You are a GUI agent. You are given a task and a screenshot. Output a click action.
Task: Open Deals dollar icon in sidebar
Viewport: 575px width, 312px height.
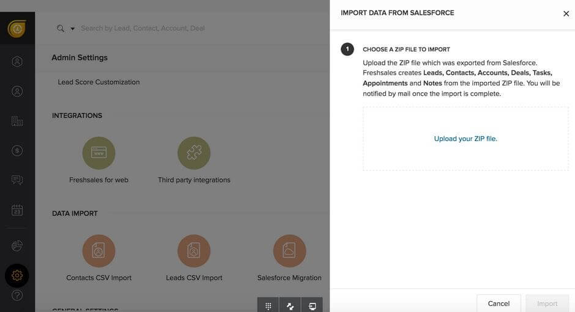[17, 151]
